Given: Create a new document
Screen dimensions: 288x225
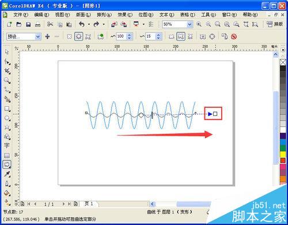Looking at the screenshot, I should point(9,24).
